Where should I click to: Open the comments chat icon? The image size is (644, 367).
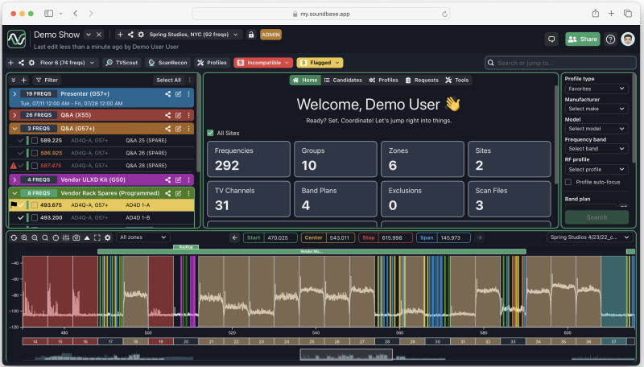[x=551, y=39]
